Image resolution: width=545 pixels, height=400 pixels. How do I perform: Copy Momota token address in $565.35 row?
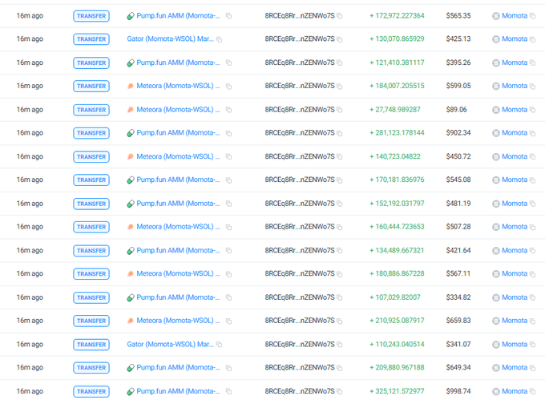[532, 16]
